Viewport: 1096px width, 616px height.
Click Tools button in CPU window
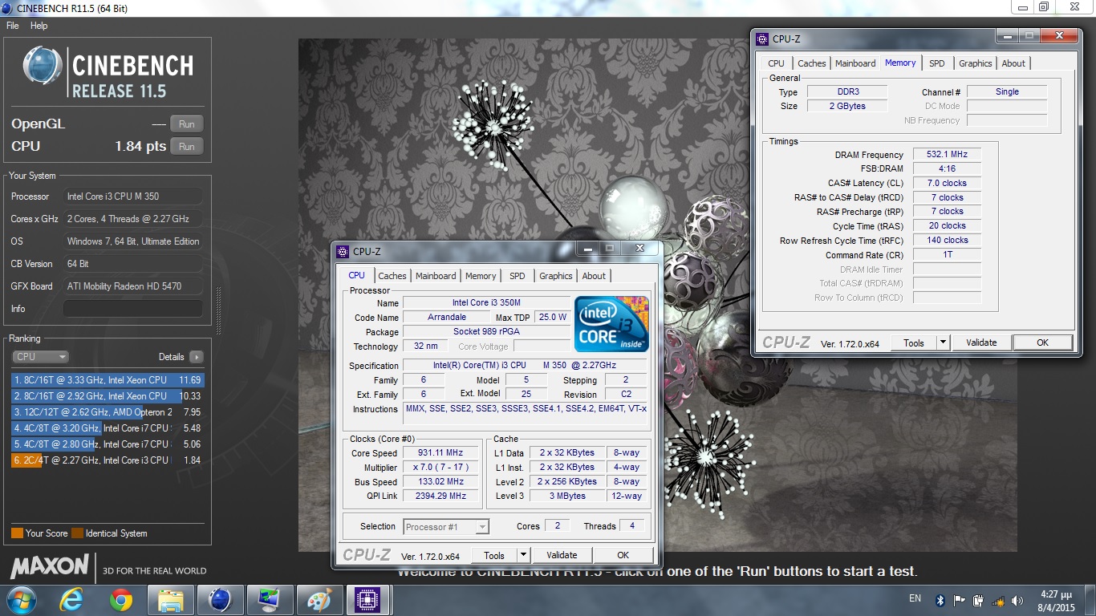click(x=494, y=555)
